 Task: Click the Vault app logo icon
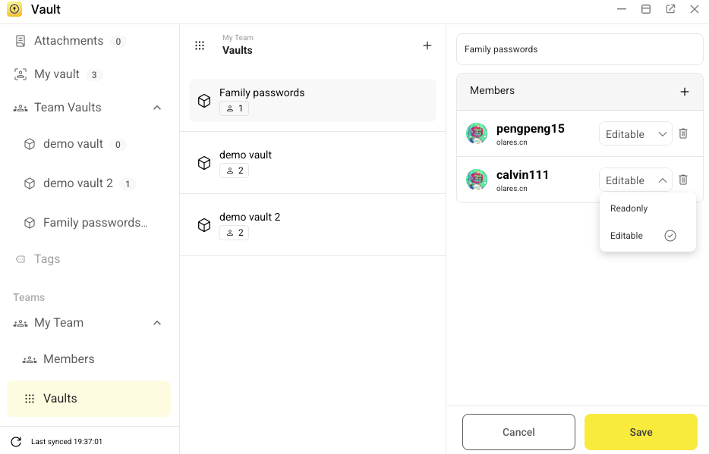(14, 10)
